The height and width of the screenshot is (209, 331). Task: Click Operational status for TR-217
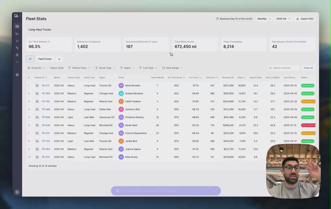[x=308, y=86]
